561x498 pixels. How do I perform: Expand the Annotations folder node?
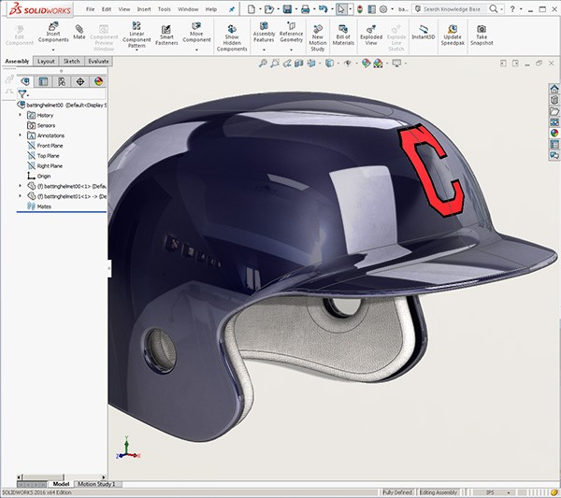tap(20, 135)
